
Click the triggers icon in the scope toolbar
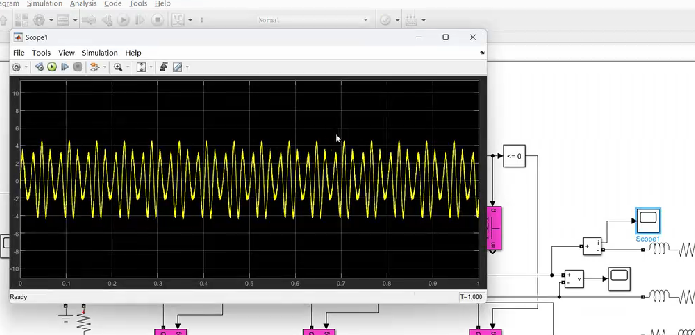(164, 67)
